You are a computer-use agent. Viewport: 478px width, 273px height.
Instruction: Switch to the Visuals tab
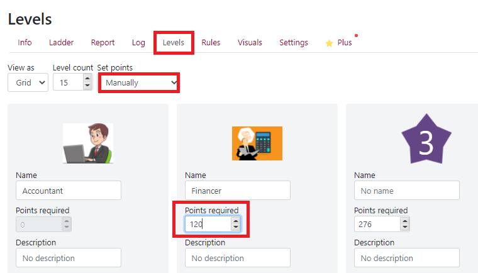coord(250,42)
